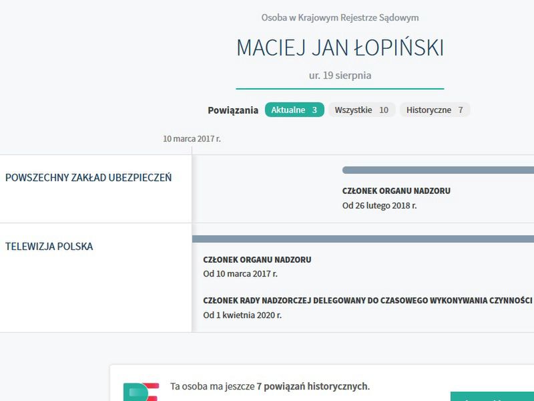This screenshot has height=401, width=534.
Task: Show Historyczne 7 connections filter
Action: (435, 110)
